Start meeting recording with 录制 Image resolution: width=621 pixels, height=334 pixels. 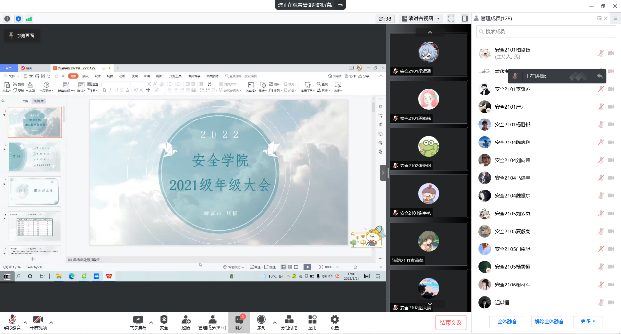point(261,320)
